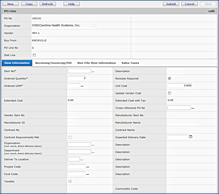This screenshot has width=219, height=194.
Task: Toggle the Stat Line checkbox
Action: [34, 55]
